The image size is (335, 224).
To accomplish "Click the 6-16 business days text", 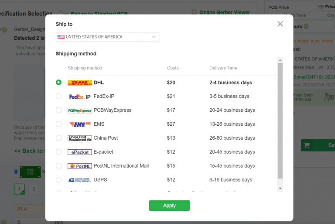I will [x=230, y=180].
